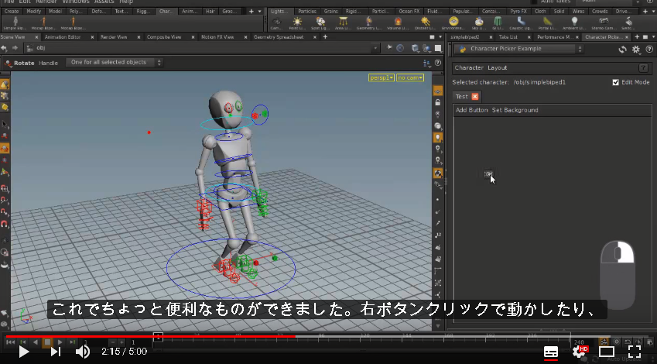Seek on the red YouTube progress bar
The image size is (657, 364).
point(151,336)
